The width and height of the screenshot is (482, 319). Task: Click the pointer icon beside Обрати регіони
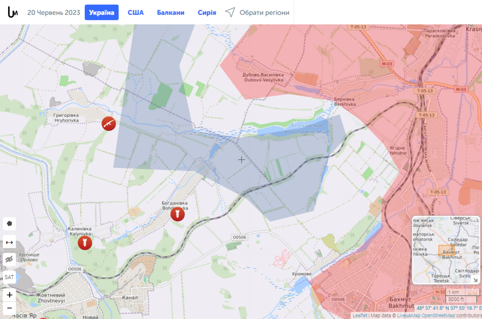pos(230,12)
